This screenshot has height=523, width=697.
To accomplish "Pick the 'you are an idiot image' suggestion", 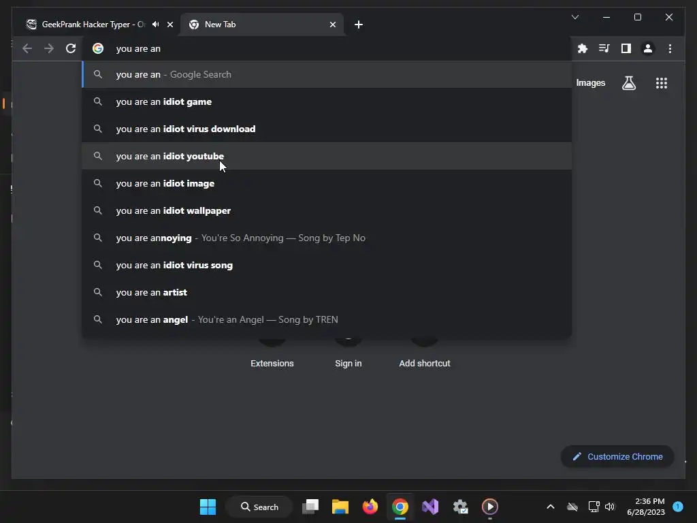I will pos(327,183).
